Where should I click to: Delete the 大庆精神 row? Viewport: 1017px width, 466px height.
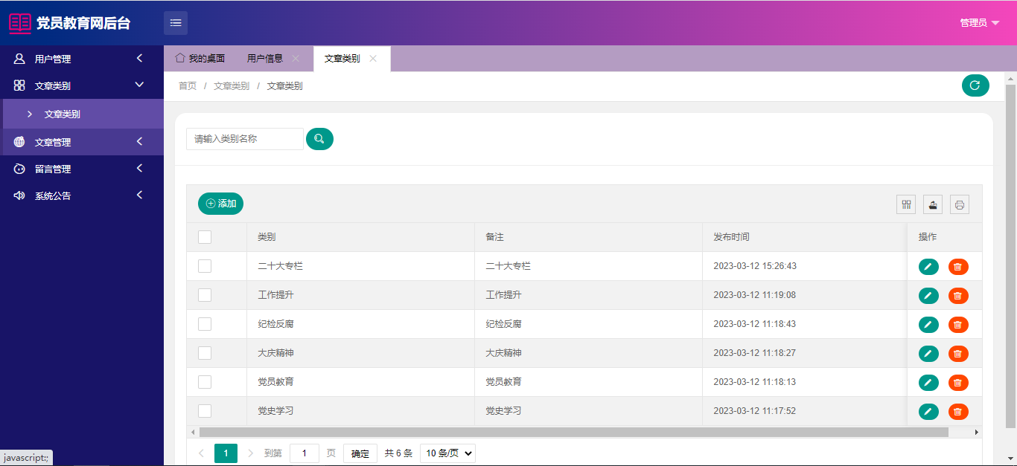pos(958,354)
